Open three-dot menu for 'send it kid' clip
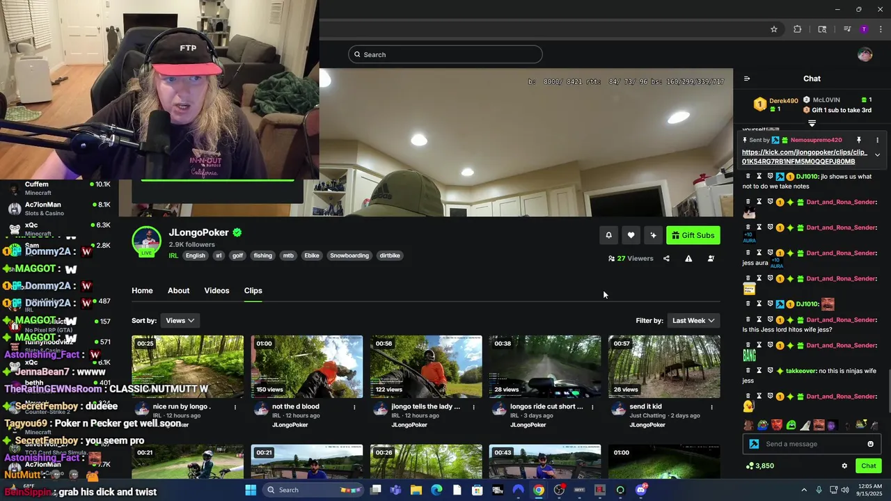Viewport: 891px width, 501px height. tap(711, 407)
